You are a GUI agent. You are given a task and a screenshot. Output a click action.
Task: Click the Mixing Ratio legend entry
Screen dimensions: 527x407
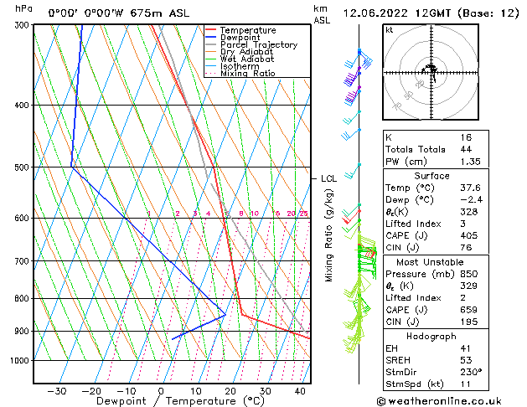click(240, 73)
